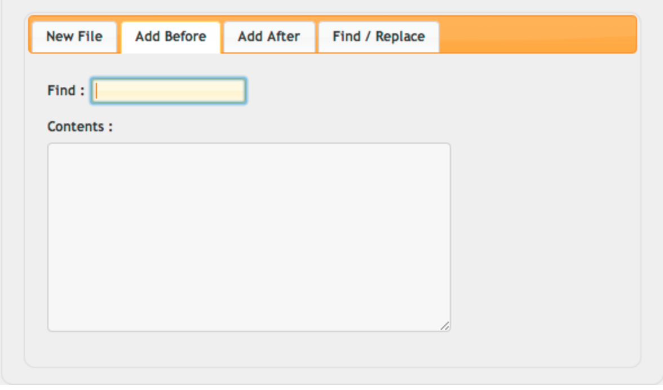This screenshot has height=390, width=663.
Task: Focus the Find text field
Action: click(x=168, y=90)
